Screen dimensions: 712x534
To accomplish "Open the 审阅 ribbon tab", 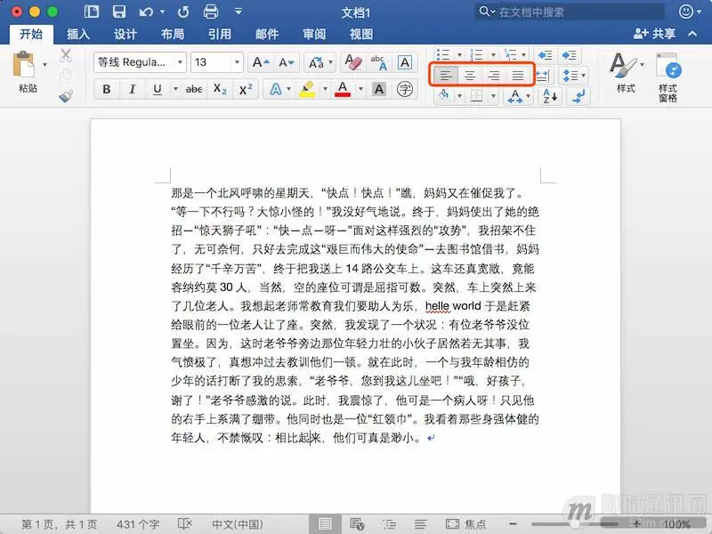I will [x=314, y=33].
